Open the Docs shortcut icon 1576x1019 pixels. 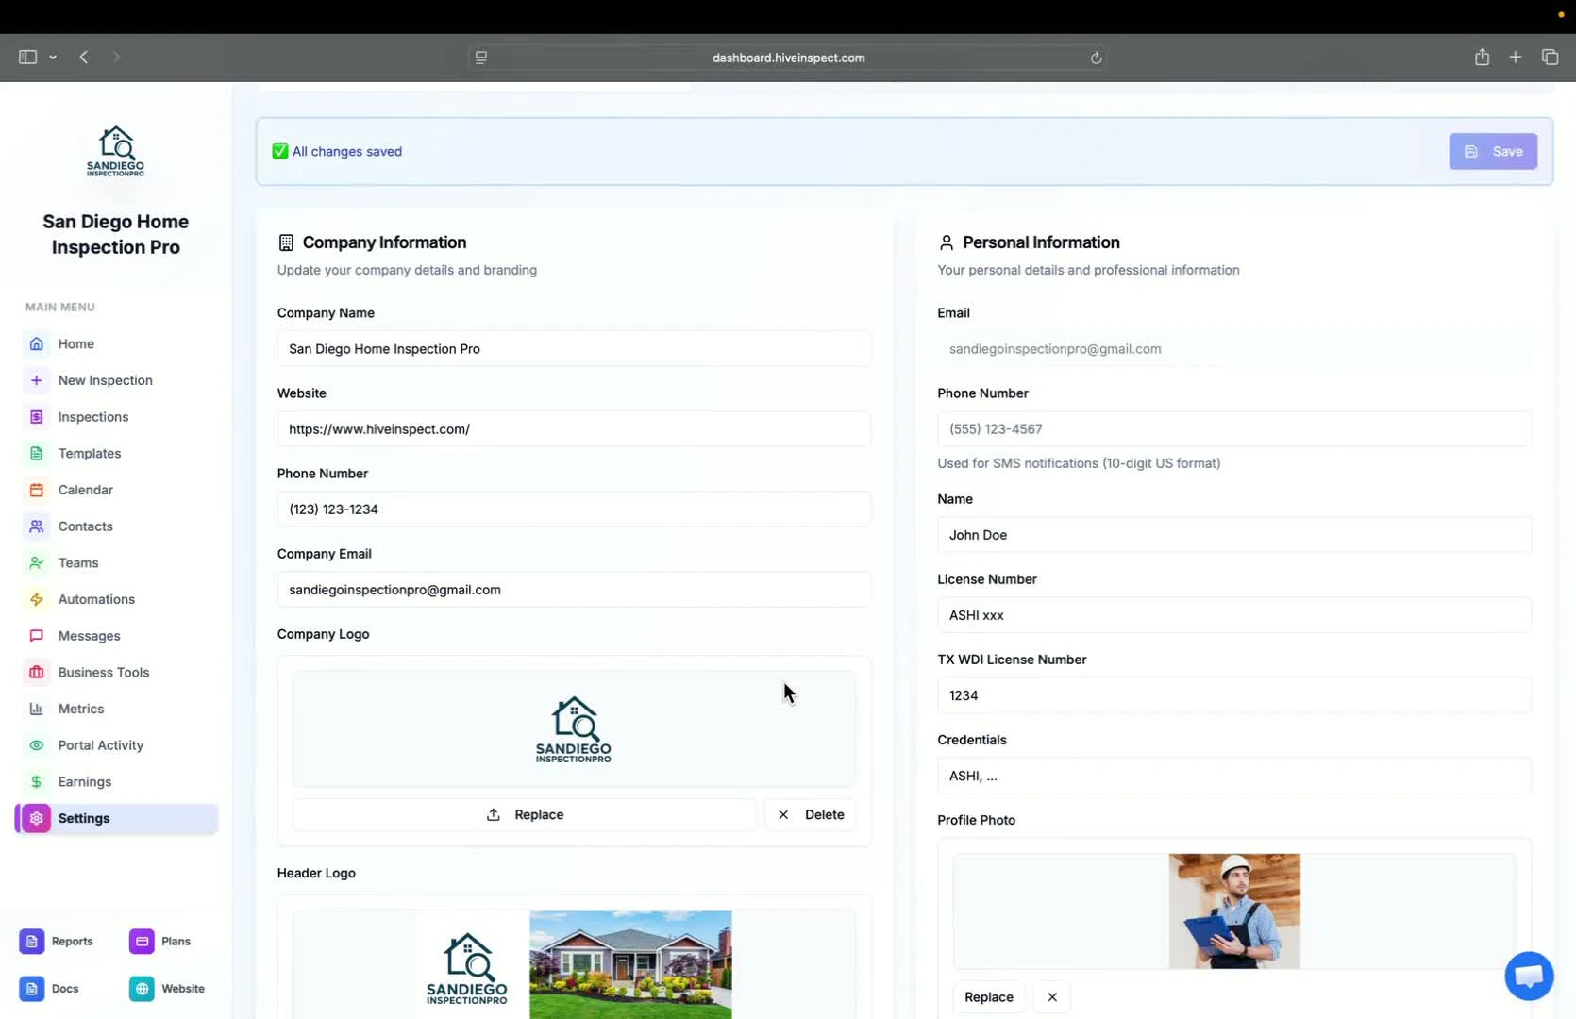point(32,989)
